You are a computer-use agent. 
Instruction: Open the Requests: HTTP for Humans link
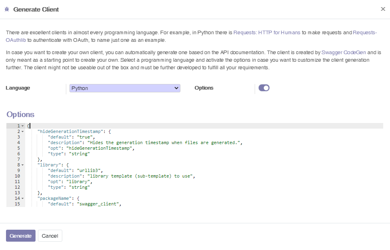pos(267,33)
